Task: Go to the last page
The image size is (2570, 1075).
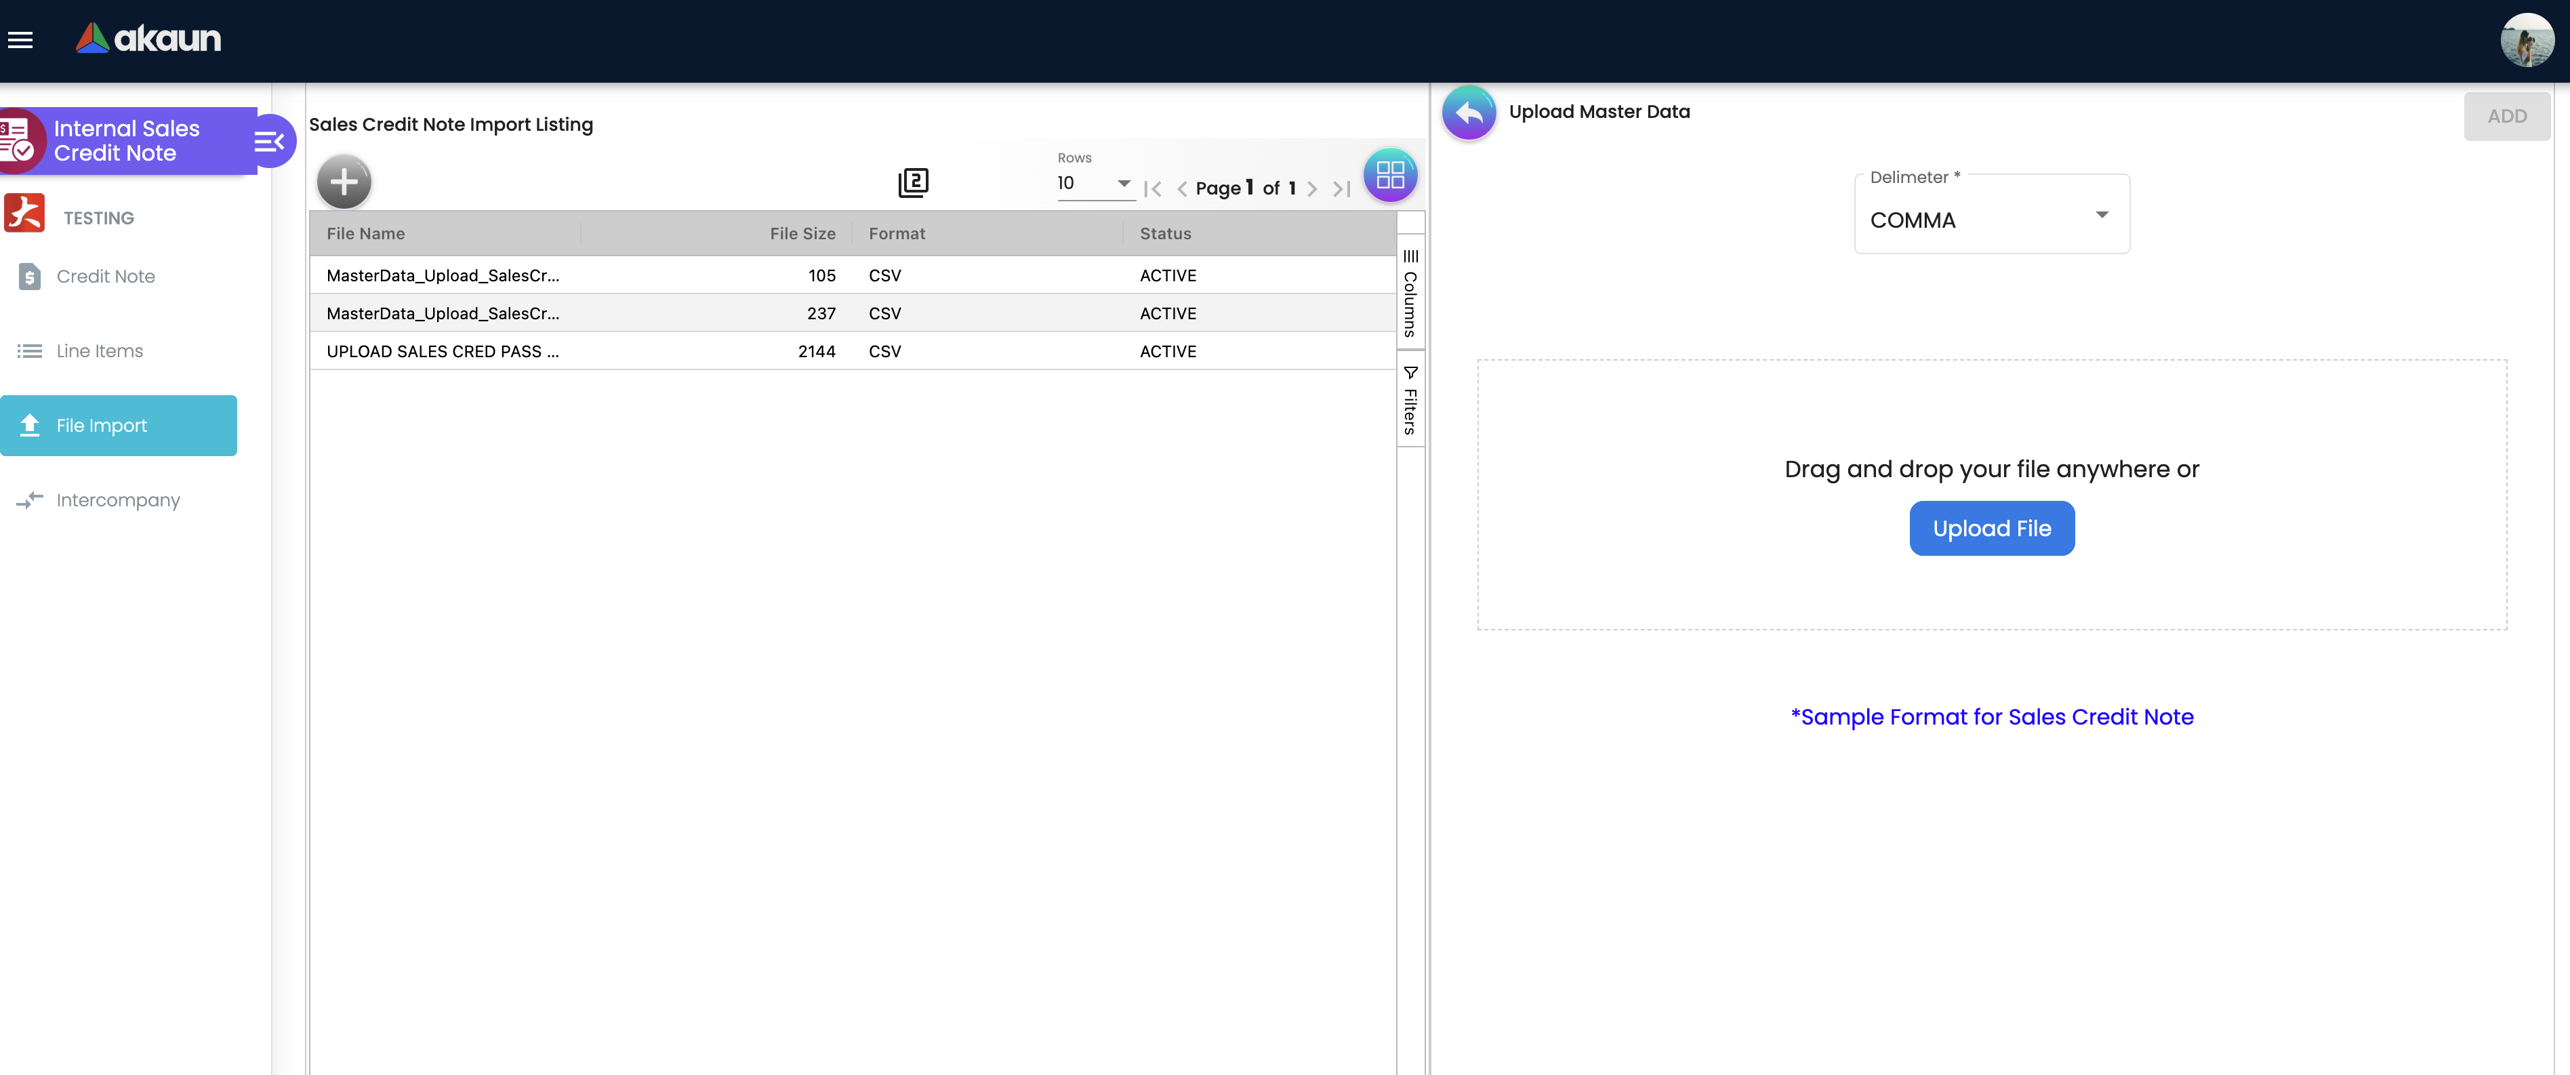Action: [1342, 188]
